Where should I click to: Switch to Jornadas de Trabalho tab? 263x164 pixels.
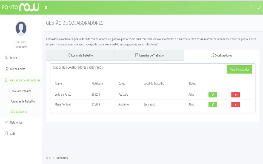[x=149, y=55]
